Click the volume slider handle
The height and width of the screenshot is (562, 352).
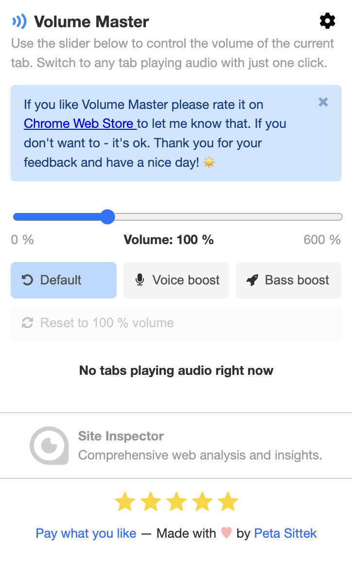click(x=107, y=217)
